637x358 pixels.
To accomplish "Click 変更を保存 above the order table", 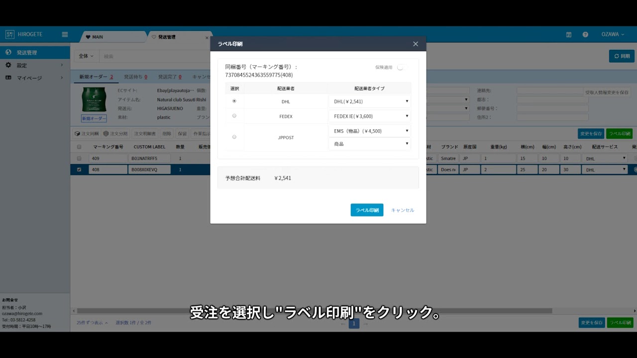I will tap(591, 134).
